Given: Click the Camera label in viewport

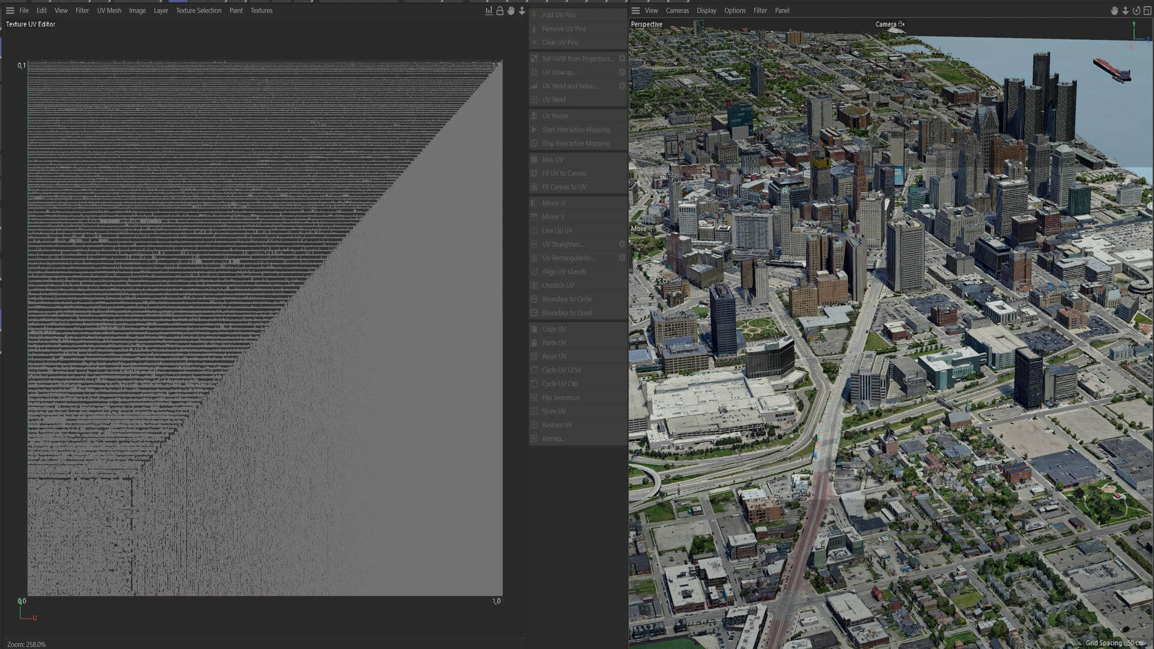Looking at the screenshot, I should click(885, 25).
